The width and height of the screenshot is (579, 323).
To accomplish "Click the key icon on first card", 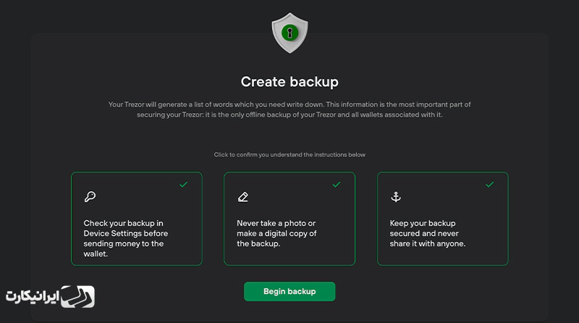I will pos(90,196).
